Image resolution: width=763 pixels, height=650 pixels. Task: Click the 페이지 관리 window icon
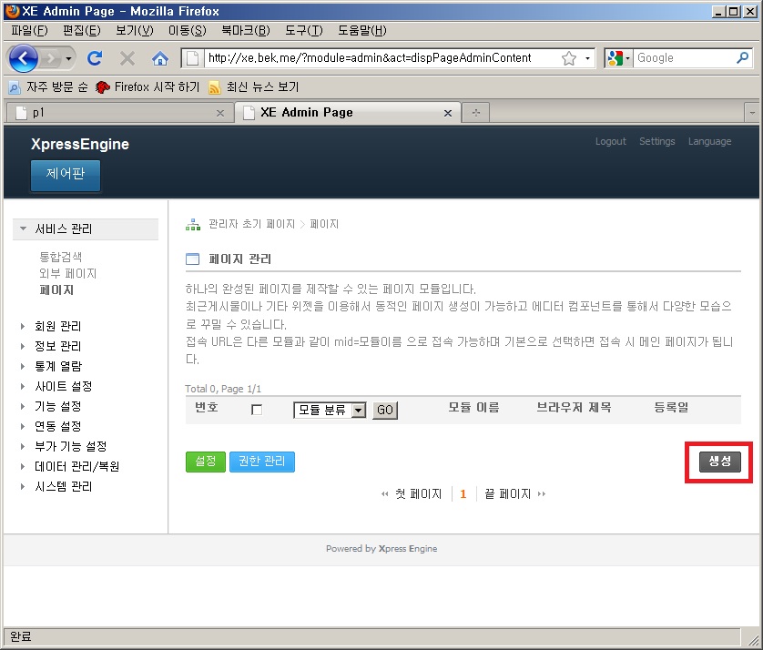(x=193, y=259)
